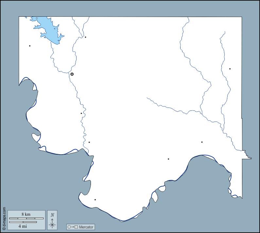Screen dimensions: 260x233
Task: Click the square symbol in the Mercator legend
Action: click(76, 227)
